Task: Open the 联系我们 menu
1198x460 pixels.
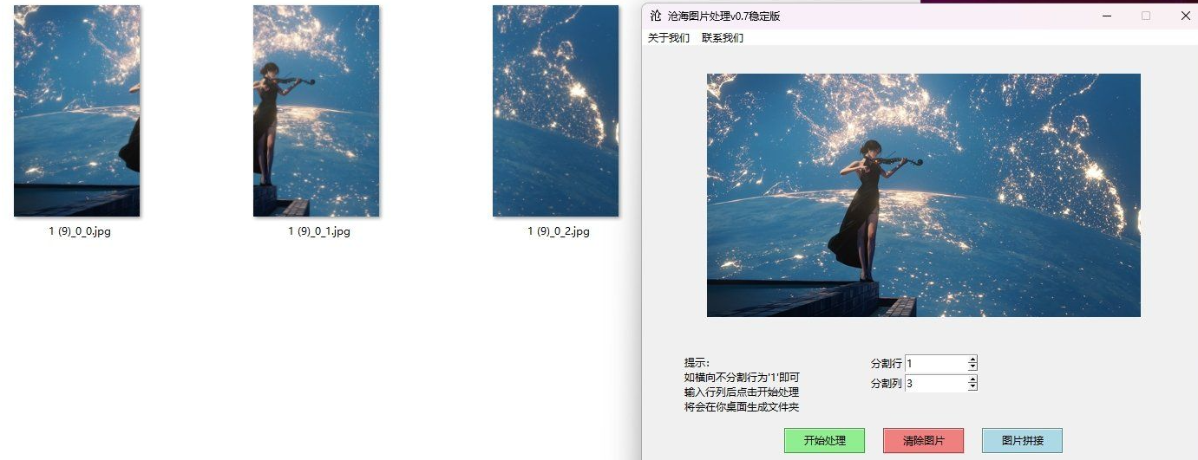Action: tap(723, 38)
